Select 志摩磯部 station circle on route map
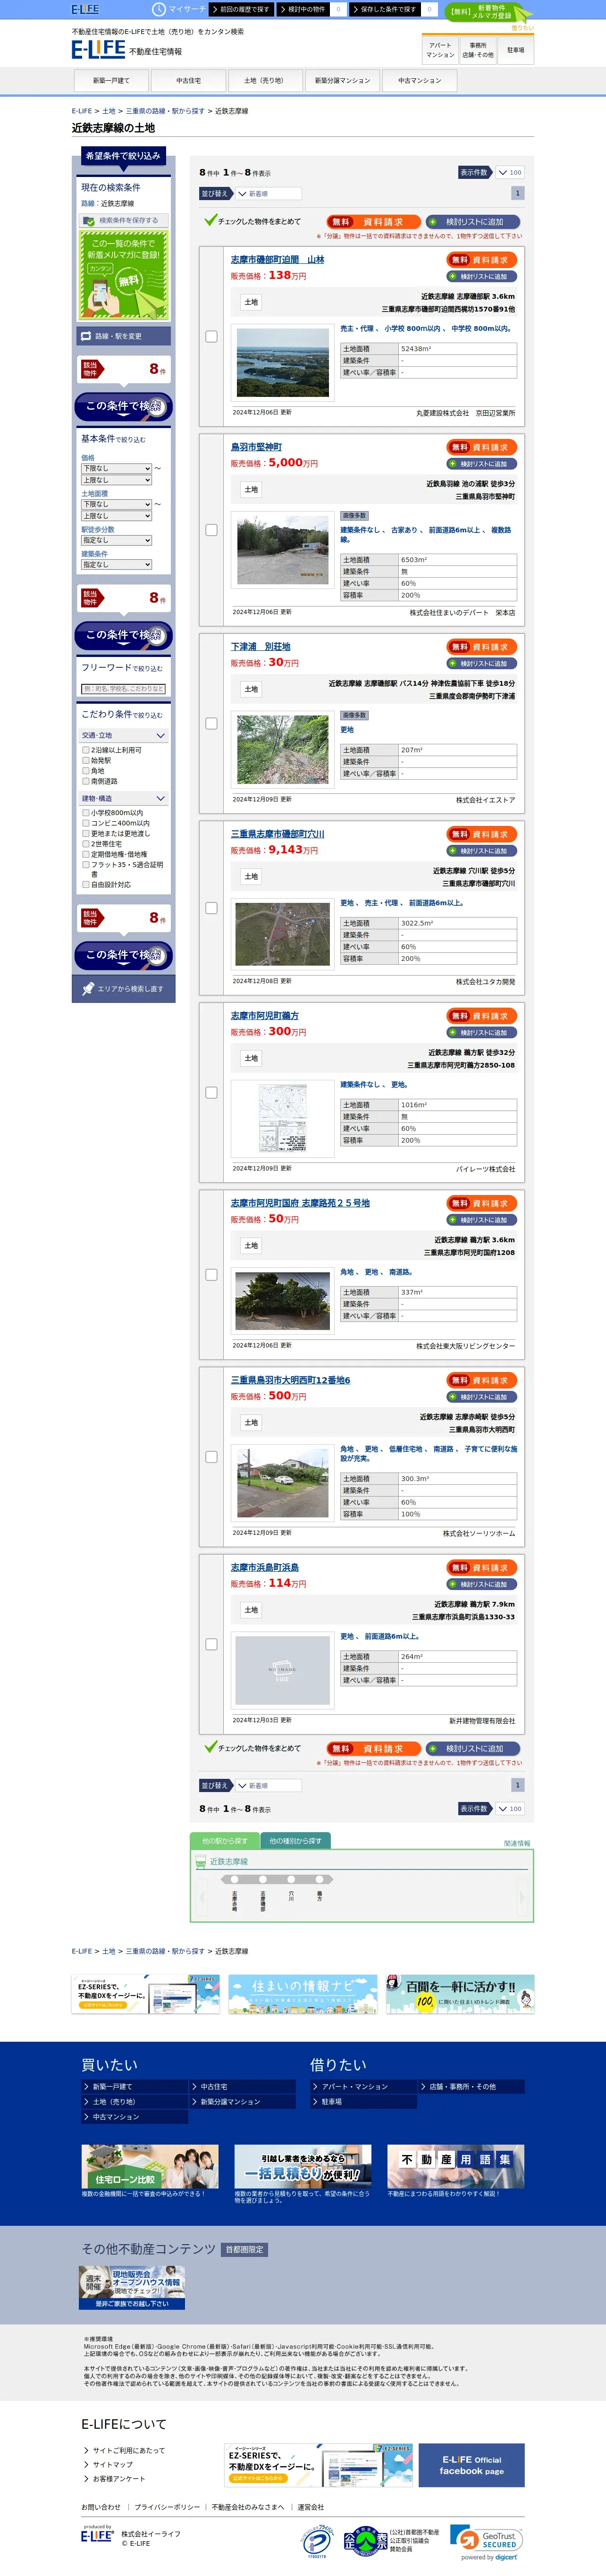The width and height of the screenshot is (606, 2576). (263, 1879)
